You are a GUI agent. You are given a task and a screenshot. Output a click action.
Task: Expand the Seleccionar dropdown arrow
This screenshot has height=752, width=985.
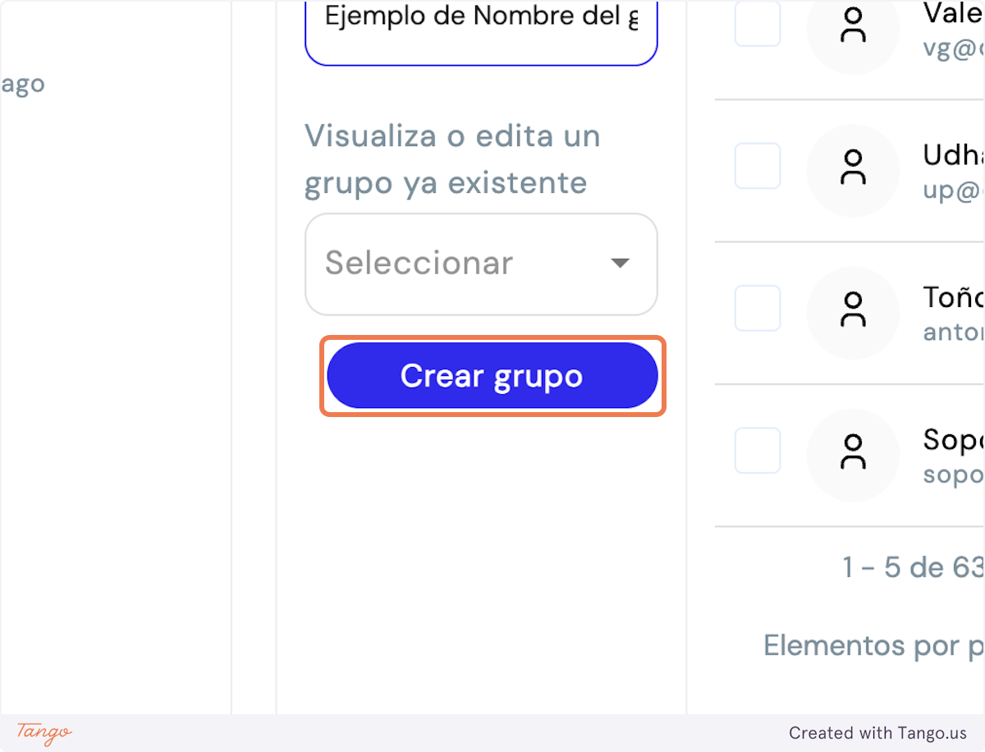point(620,264)
